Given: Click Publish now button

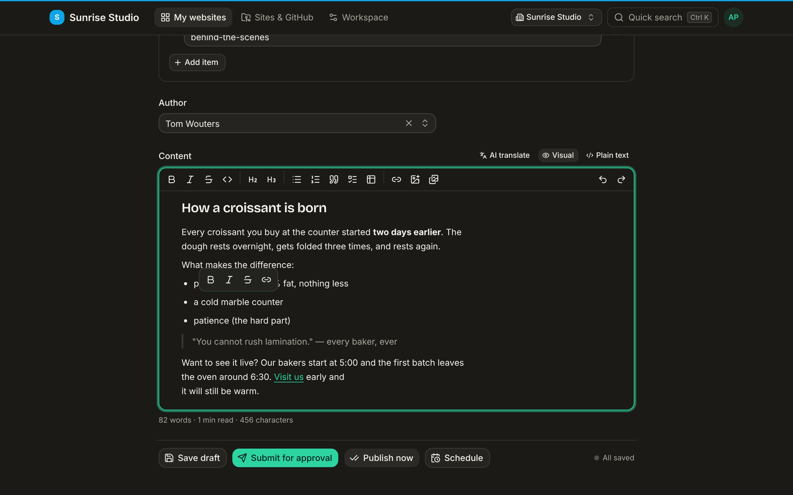Looking at the screenshot, I should pos(382,458).
